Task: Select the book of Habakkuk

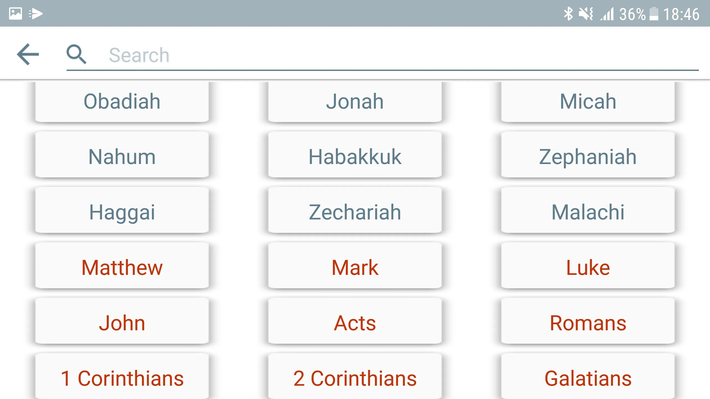Action: pos(354,156)
